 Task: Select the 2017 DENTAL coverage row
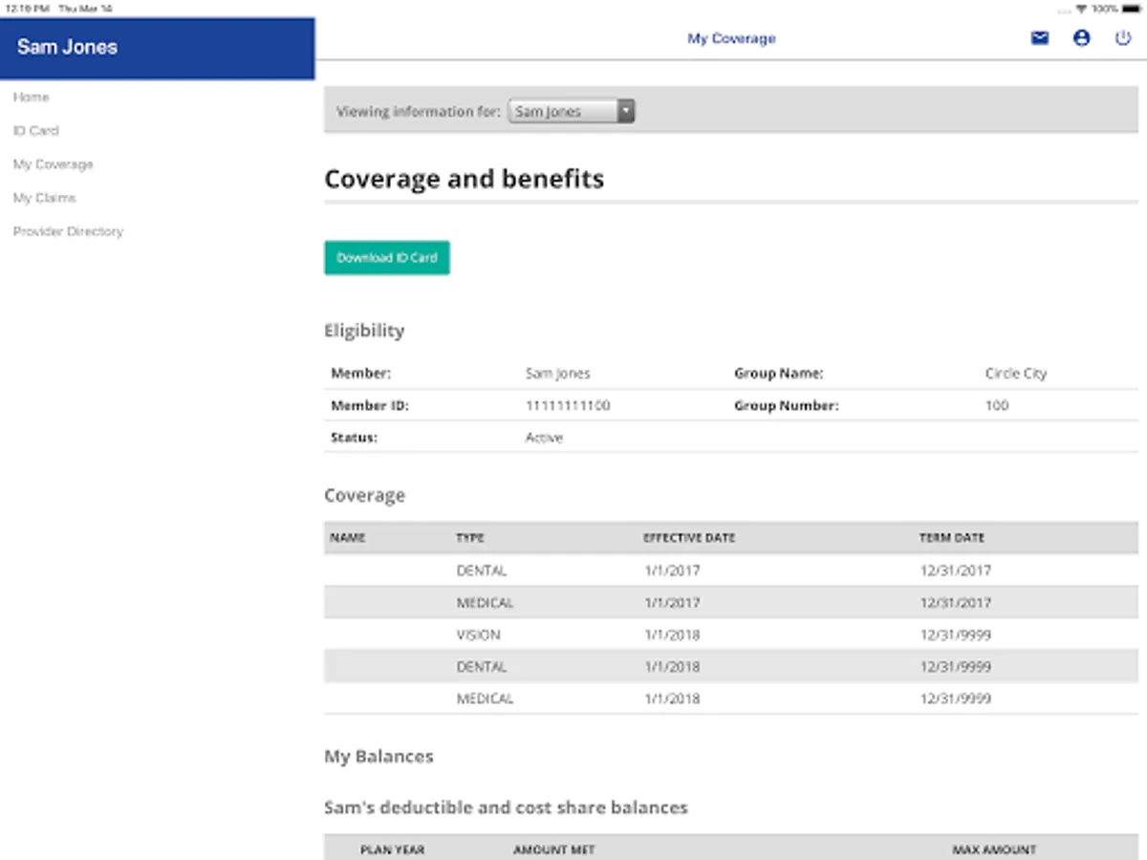click(730, 570)
